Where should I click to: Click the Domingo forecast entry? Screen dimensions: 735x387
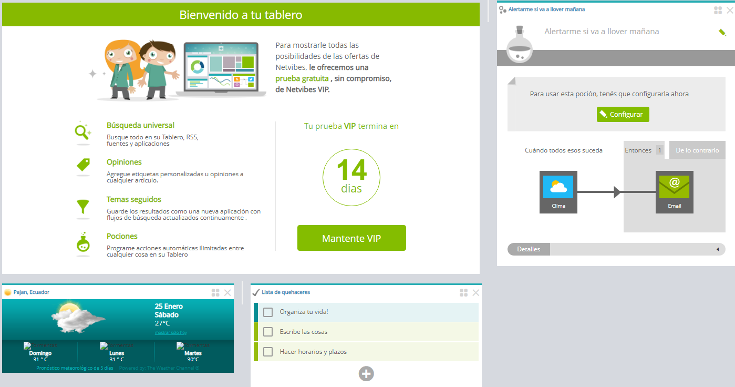pos(40,352)
